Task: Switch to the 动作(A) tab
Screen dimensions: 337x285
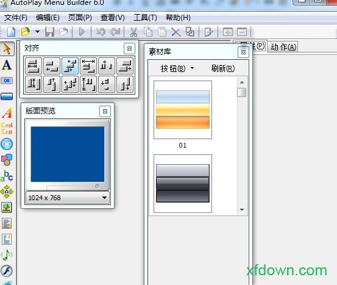Action: coord(283,47)
